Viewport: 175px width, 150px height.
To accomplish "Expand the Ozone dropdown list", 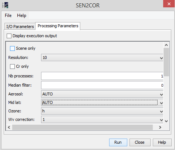I will (x=102, y=111).
